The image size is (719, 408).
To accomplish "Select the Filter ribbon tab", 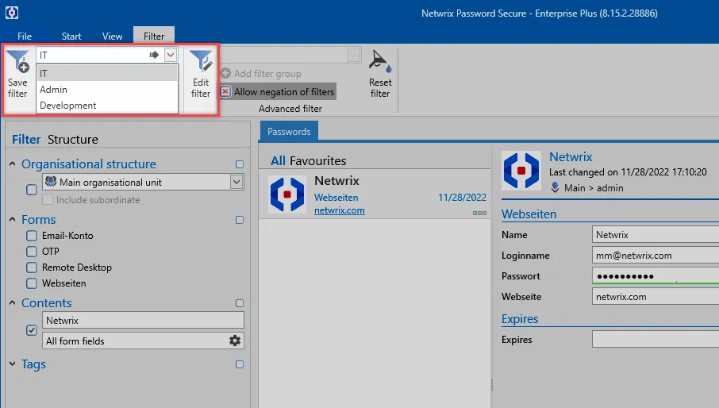I will pyautogui.click(x=154, y=36).
